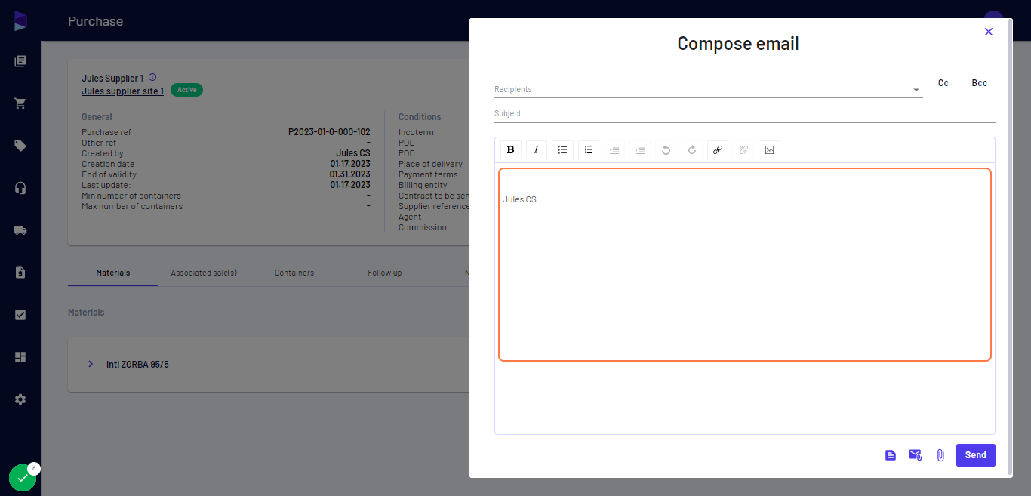Insert a bulleted list
Screen dimensions: 1031x496
point(562,149)
